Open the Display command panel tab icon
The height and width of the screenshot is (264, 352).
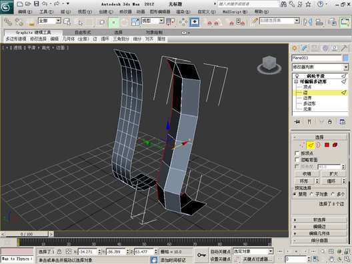pos(335,48)
